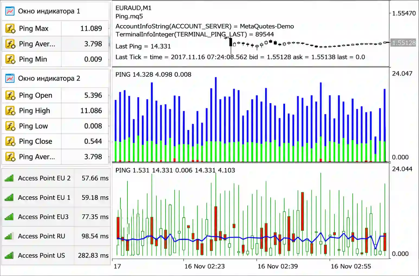Select the 'Окно индикатора 2' header row
The image size is (419, 276).
pos(55,78)
